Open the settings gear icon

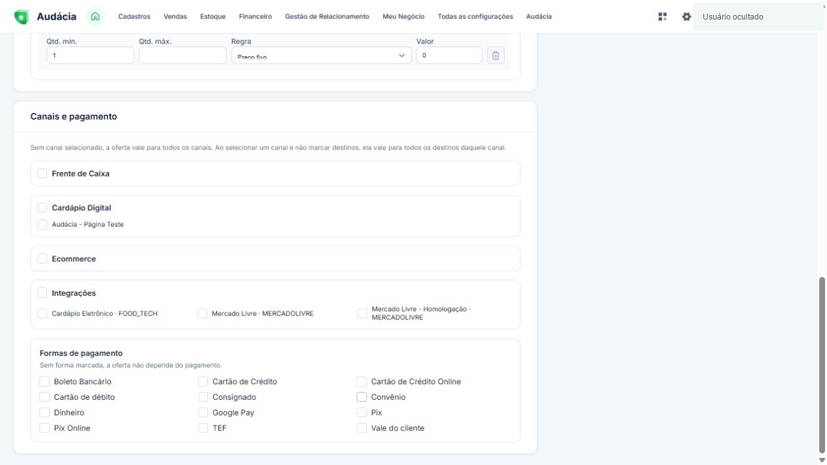coord(686,17)
